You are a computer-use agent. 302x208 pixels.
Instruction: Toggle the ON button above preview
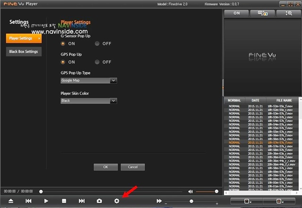236,13
